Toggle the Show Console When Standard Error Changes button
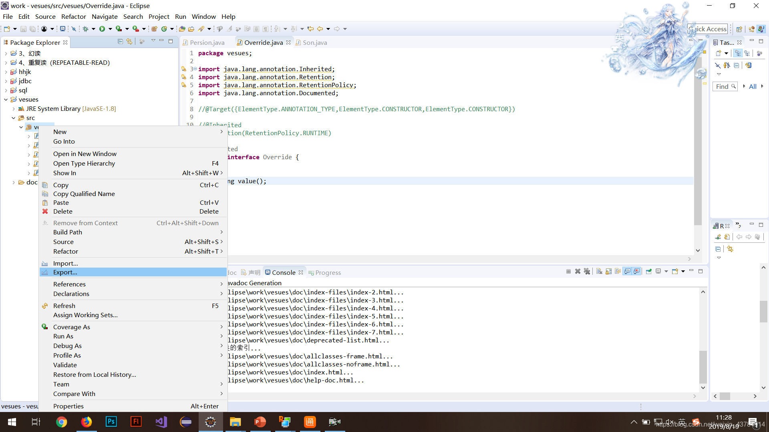The image size is (769, 432). (636, 271)
